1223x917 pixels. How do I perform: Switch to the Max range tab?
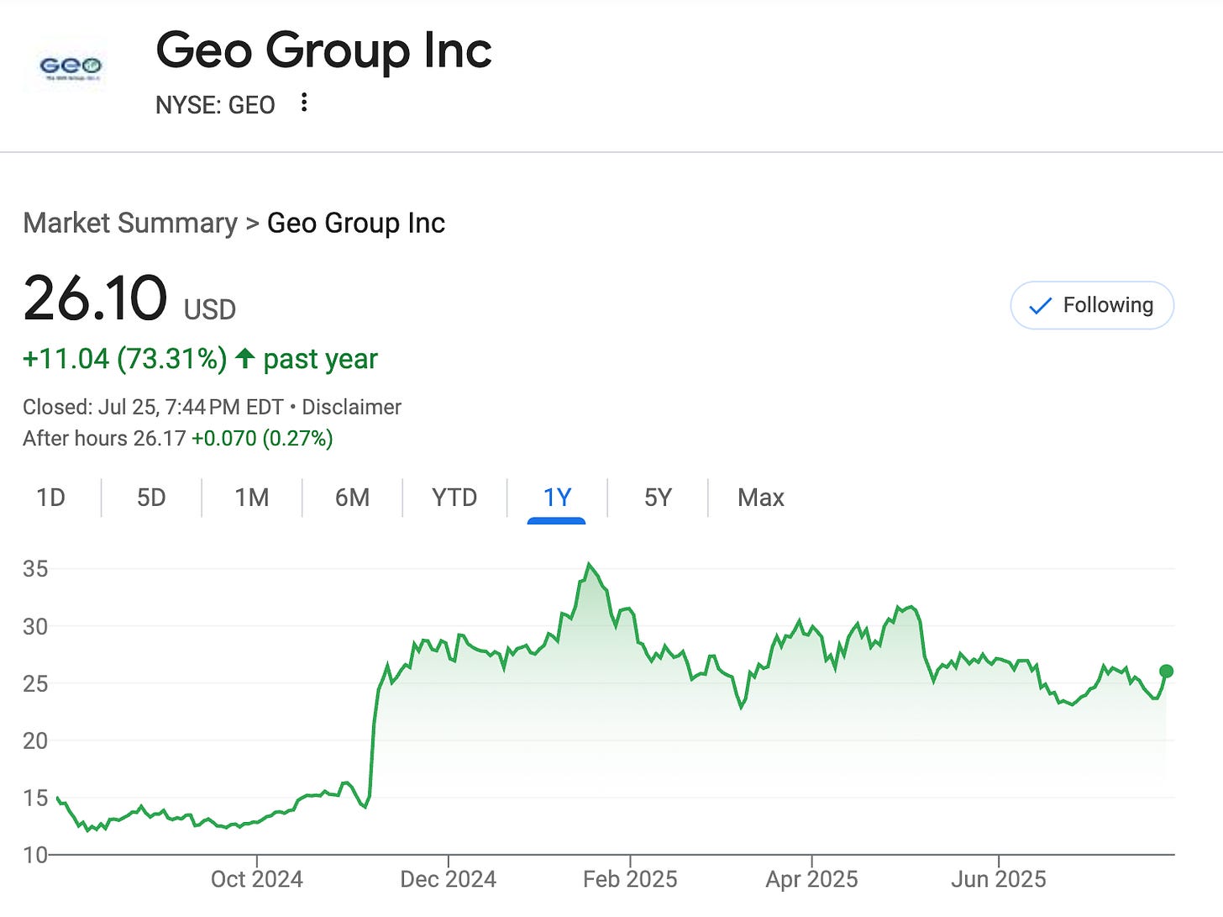coord(760,498)
